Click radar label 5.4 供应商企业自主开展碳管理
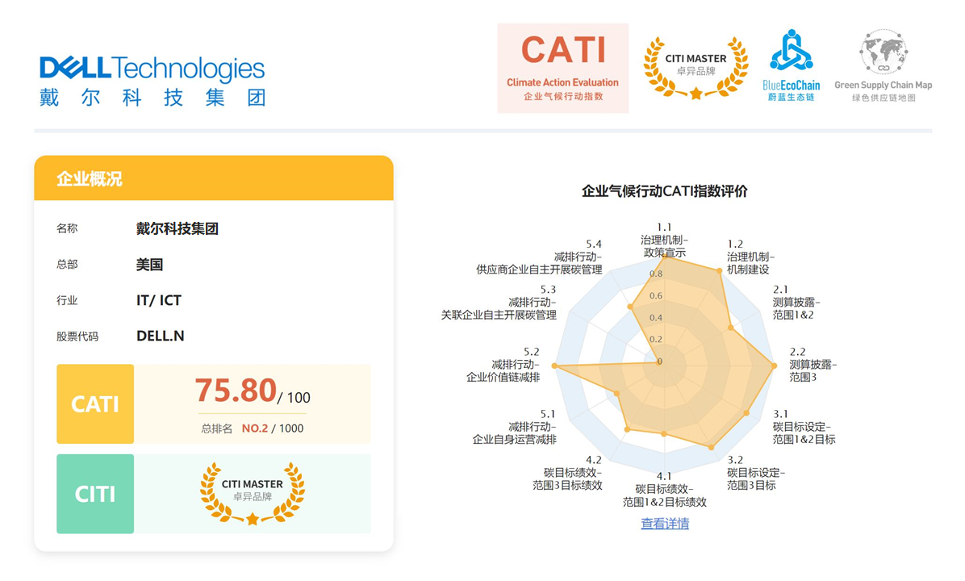Screen dimensions: 965x581 539,257
